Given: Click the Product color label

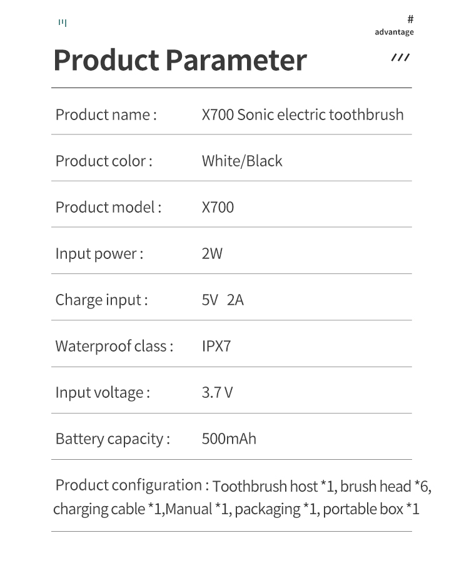Looking at the screenshot, I should click(104, 161).
